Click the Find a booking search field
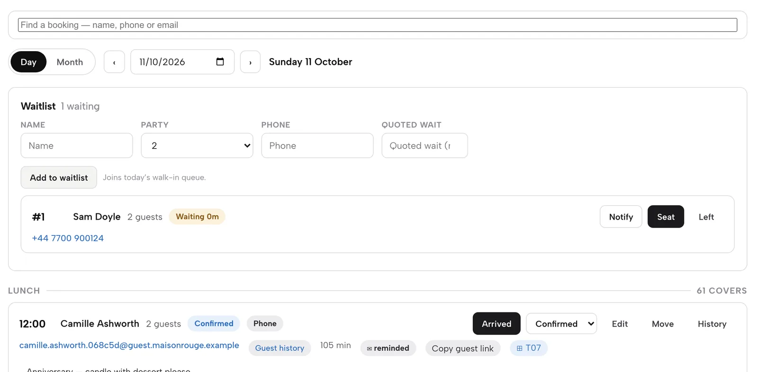The height and width of the screenshot is (372, 758). tap(378, 25)
